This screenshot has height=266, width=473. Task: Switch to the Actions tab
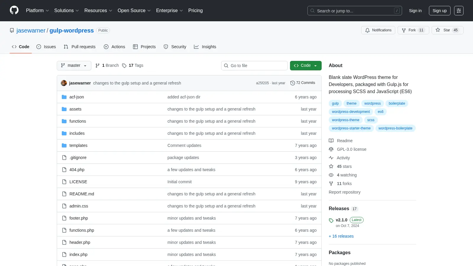[x=114, y=47]
